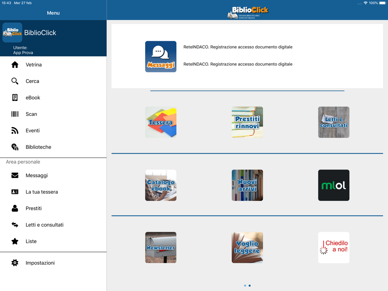
Task: Tap the BiblioClick app logo in sidebar
Action: pyautogui.click(x=12, y=33)
